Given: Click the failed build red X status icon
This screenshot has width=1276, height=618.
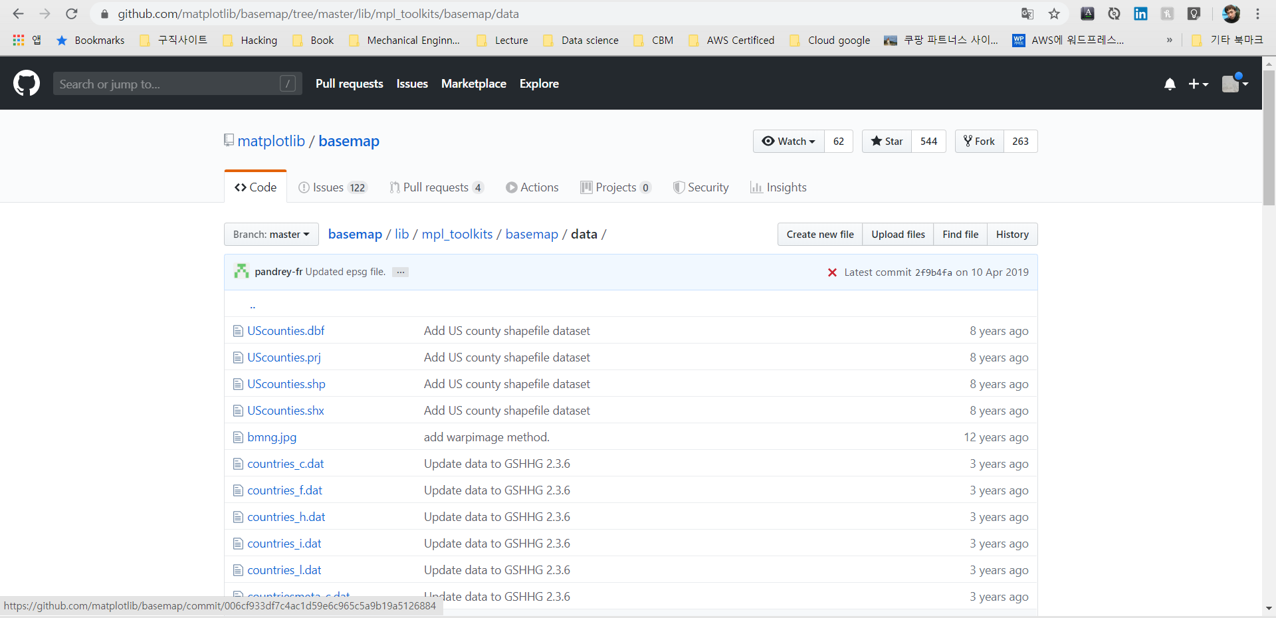Looking at the screenshot, I should tap(832, 272).
